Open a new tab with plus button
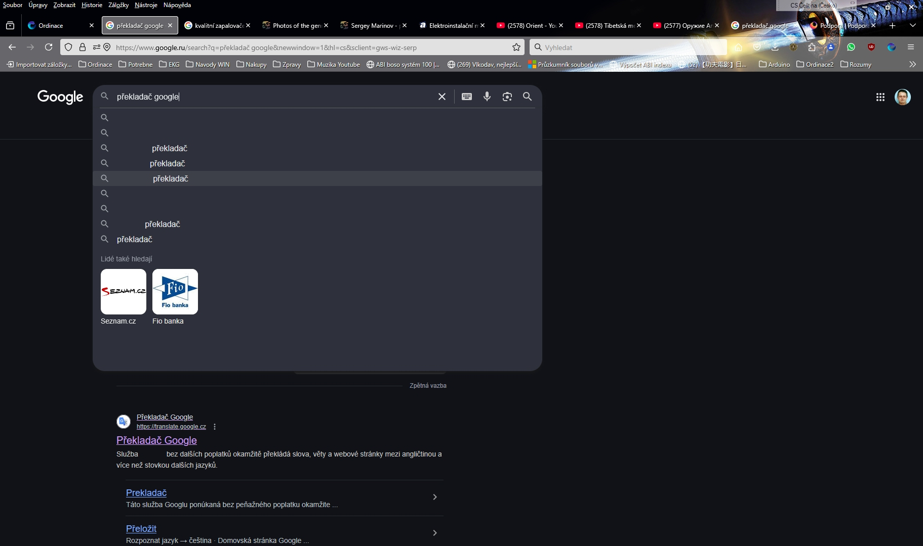The height and width of the screenshot is (546, 923). click(893, 25)
